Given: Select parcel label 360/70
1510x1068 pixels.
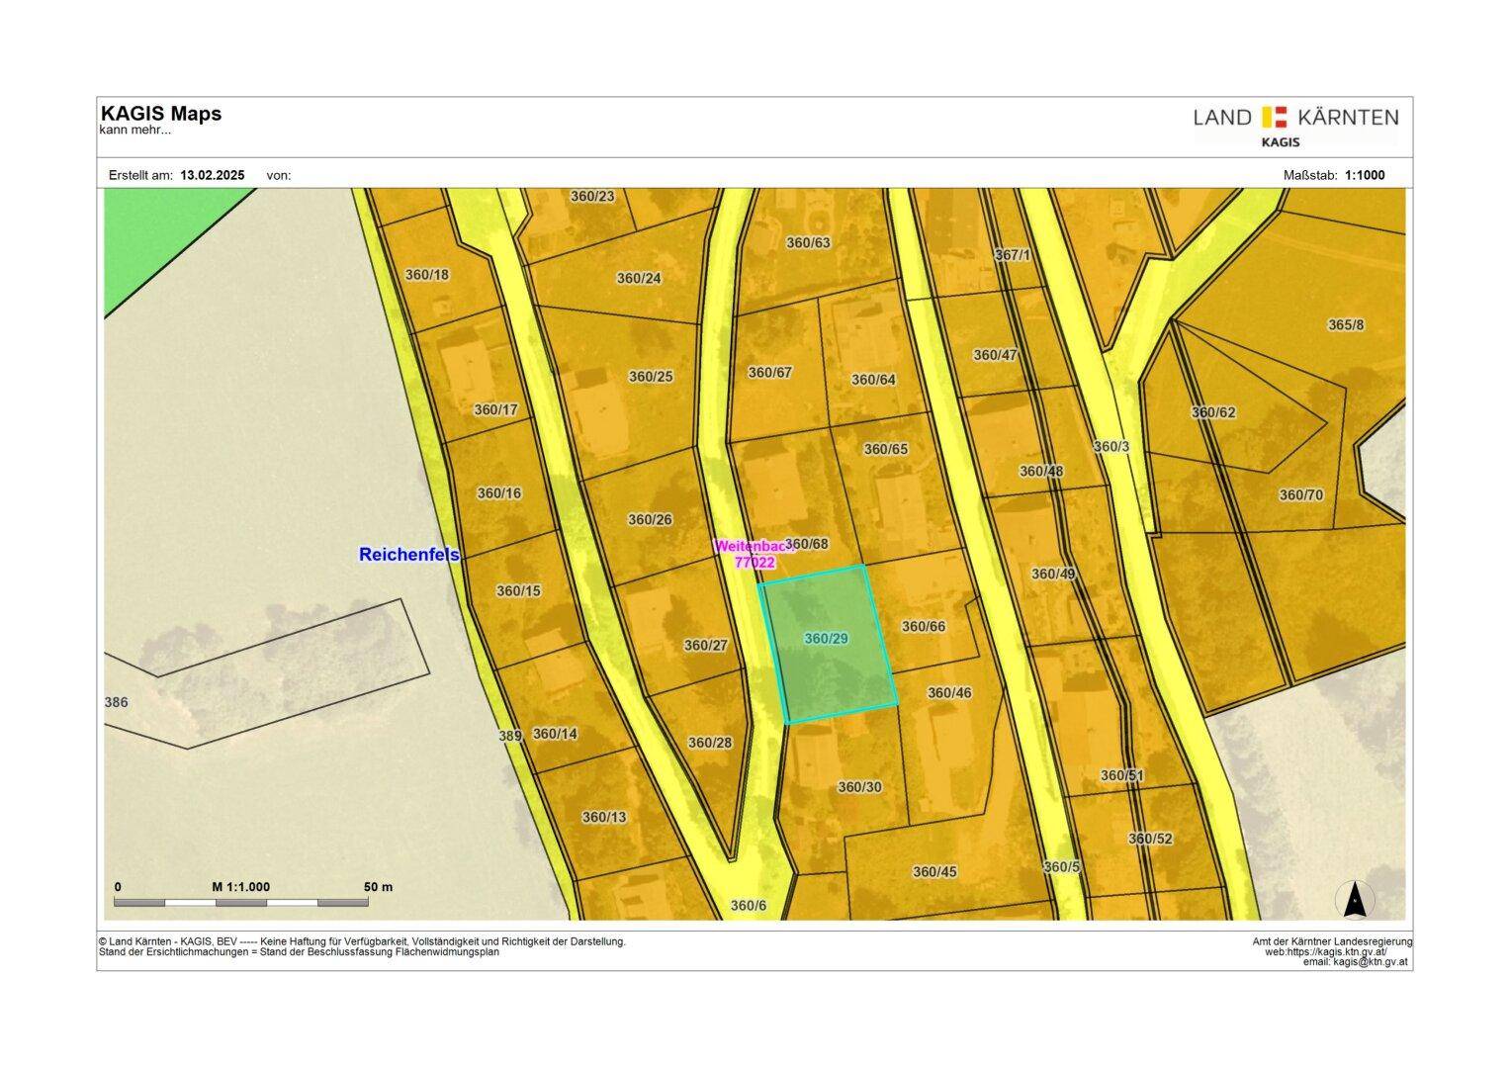Looking at the screenshot, I should [1301, 495].
